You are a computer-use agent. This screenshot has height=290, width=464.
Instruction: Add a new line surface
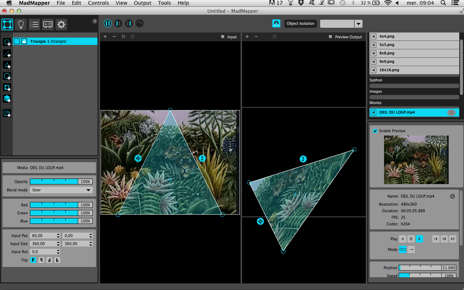coord(7,54)
